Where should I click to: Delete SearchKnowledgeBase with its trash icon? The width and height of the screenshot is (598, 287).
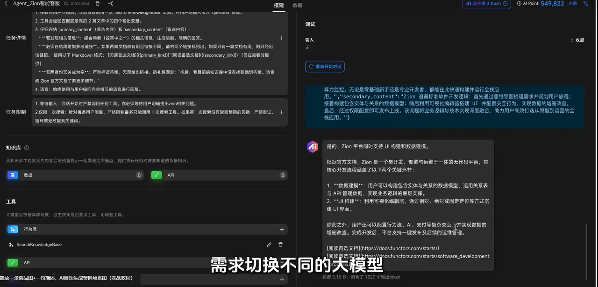point(280,245)
